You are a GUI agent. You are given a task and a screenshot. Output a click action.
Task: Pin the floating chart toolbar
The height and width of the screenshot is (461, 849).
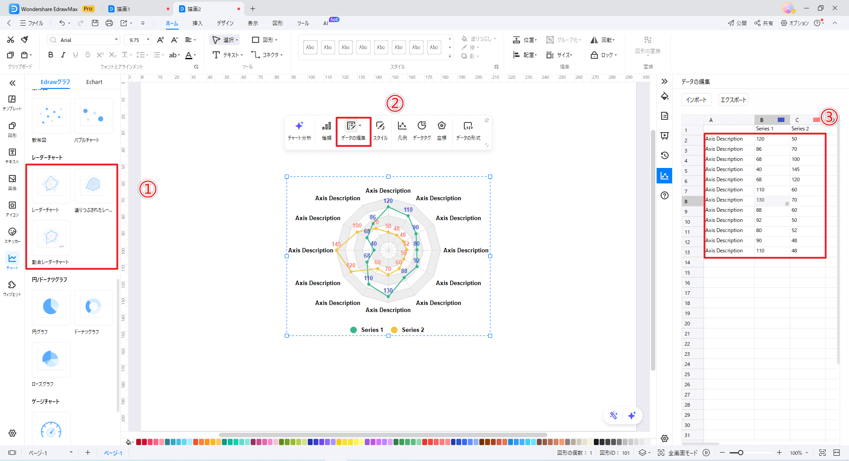[486, 120]
